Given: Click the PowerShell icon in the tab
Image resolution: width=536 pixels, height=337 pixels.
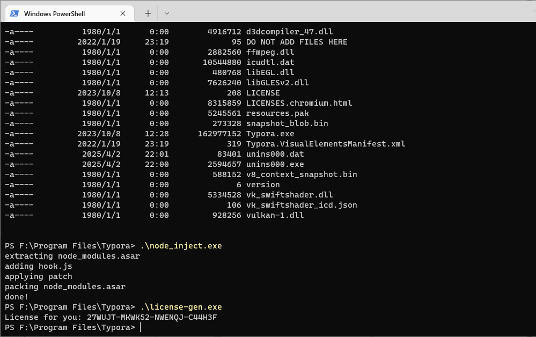Looking at the screenshot, I should coord(15,13).
